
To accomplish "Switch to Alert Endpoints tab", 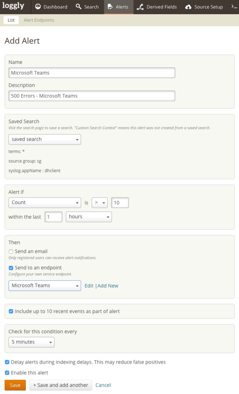I will click(39, 20).
